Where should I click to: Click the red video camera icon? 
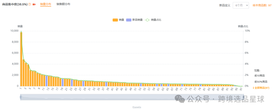pos(34,5)
